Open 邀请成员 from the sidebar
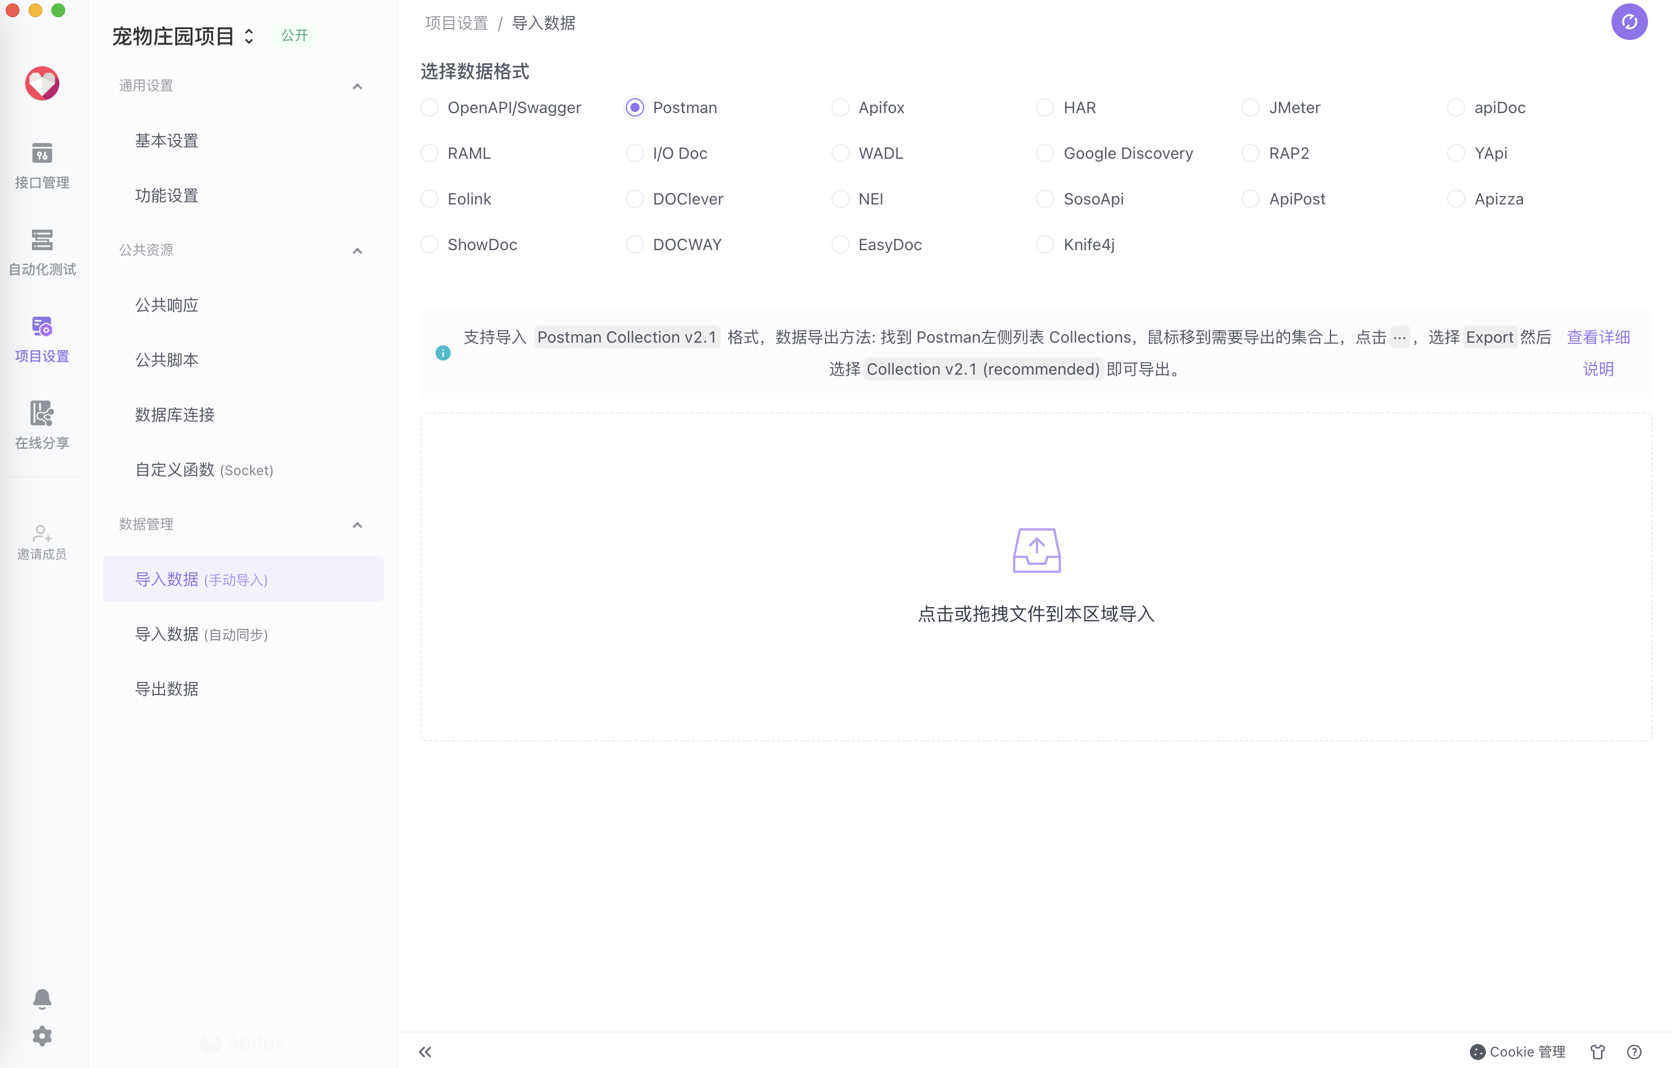 click(x=42, y=541)
